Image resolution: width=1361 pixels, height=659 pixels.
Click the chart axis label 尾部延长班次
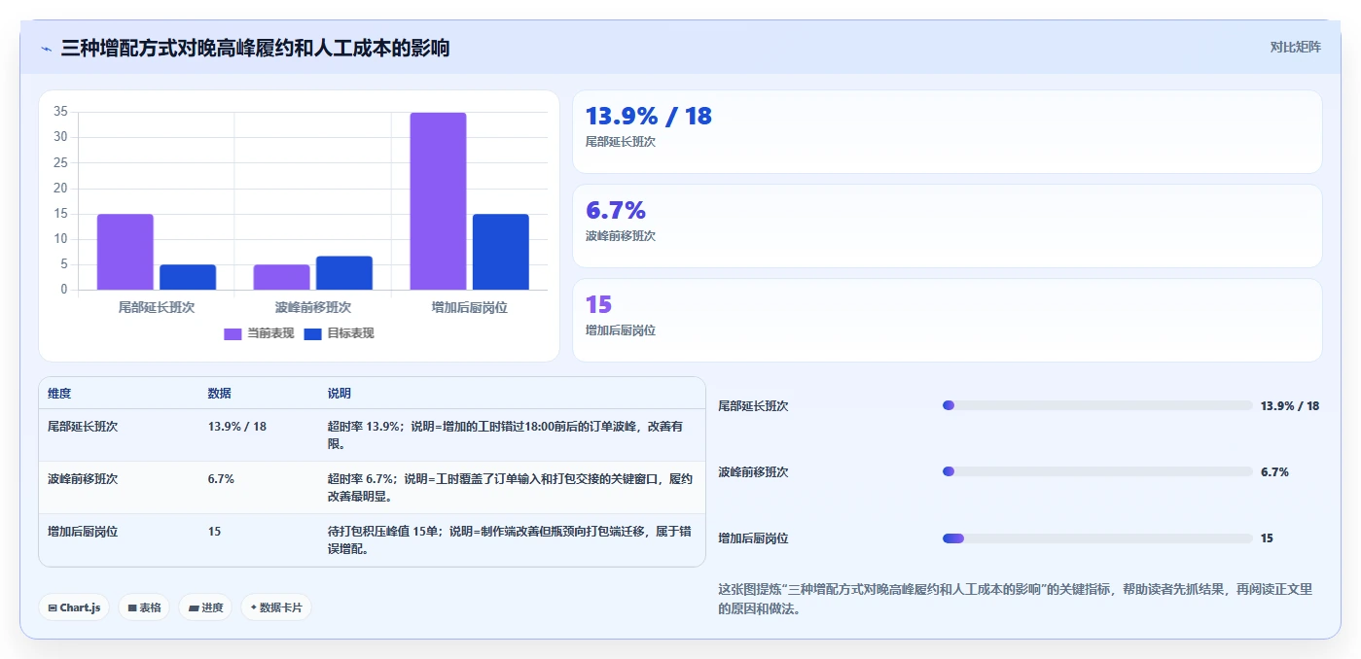pos(157,307)
